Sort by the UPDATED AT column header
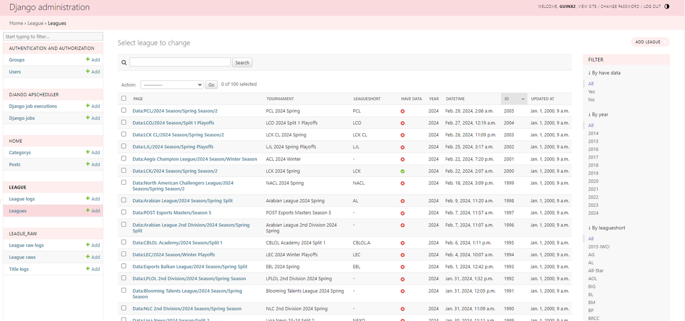 (x=543, y=99)
